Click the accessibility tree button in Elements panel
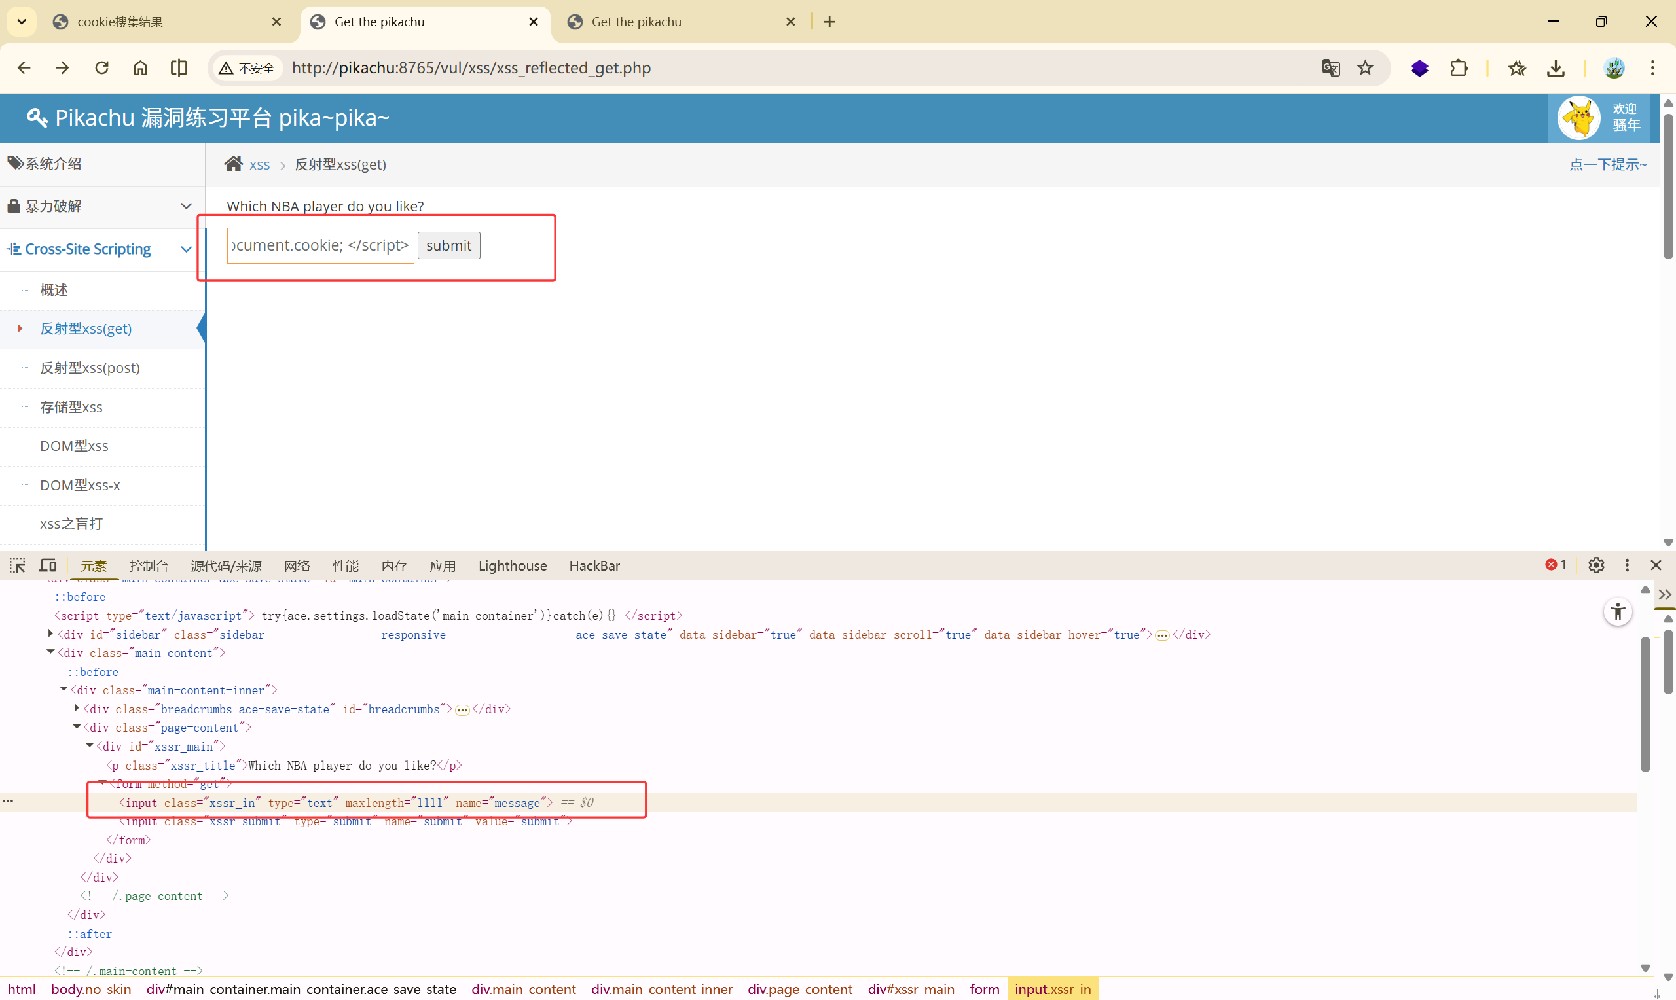 point(1617,612)
